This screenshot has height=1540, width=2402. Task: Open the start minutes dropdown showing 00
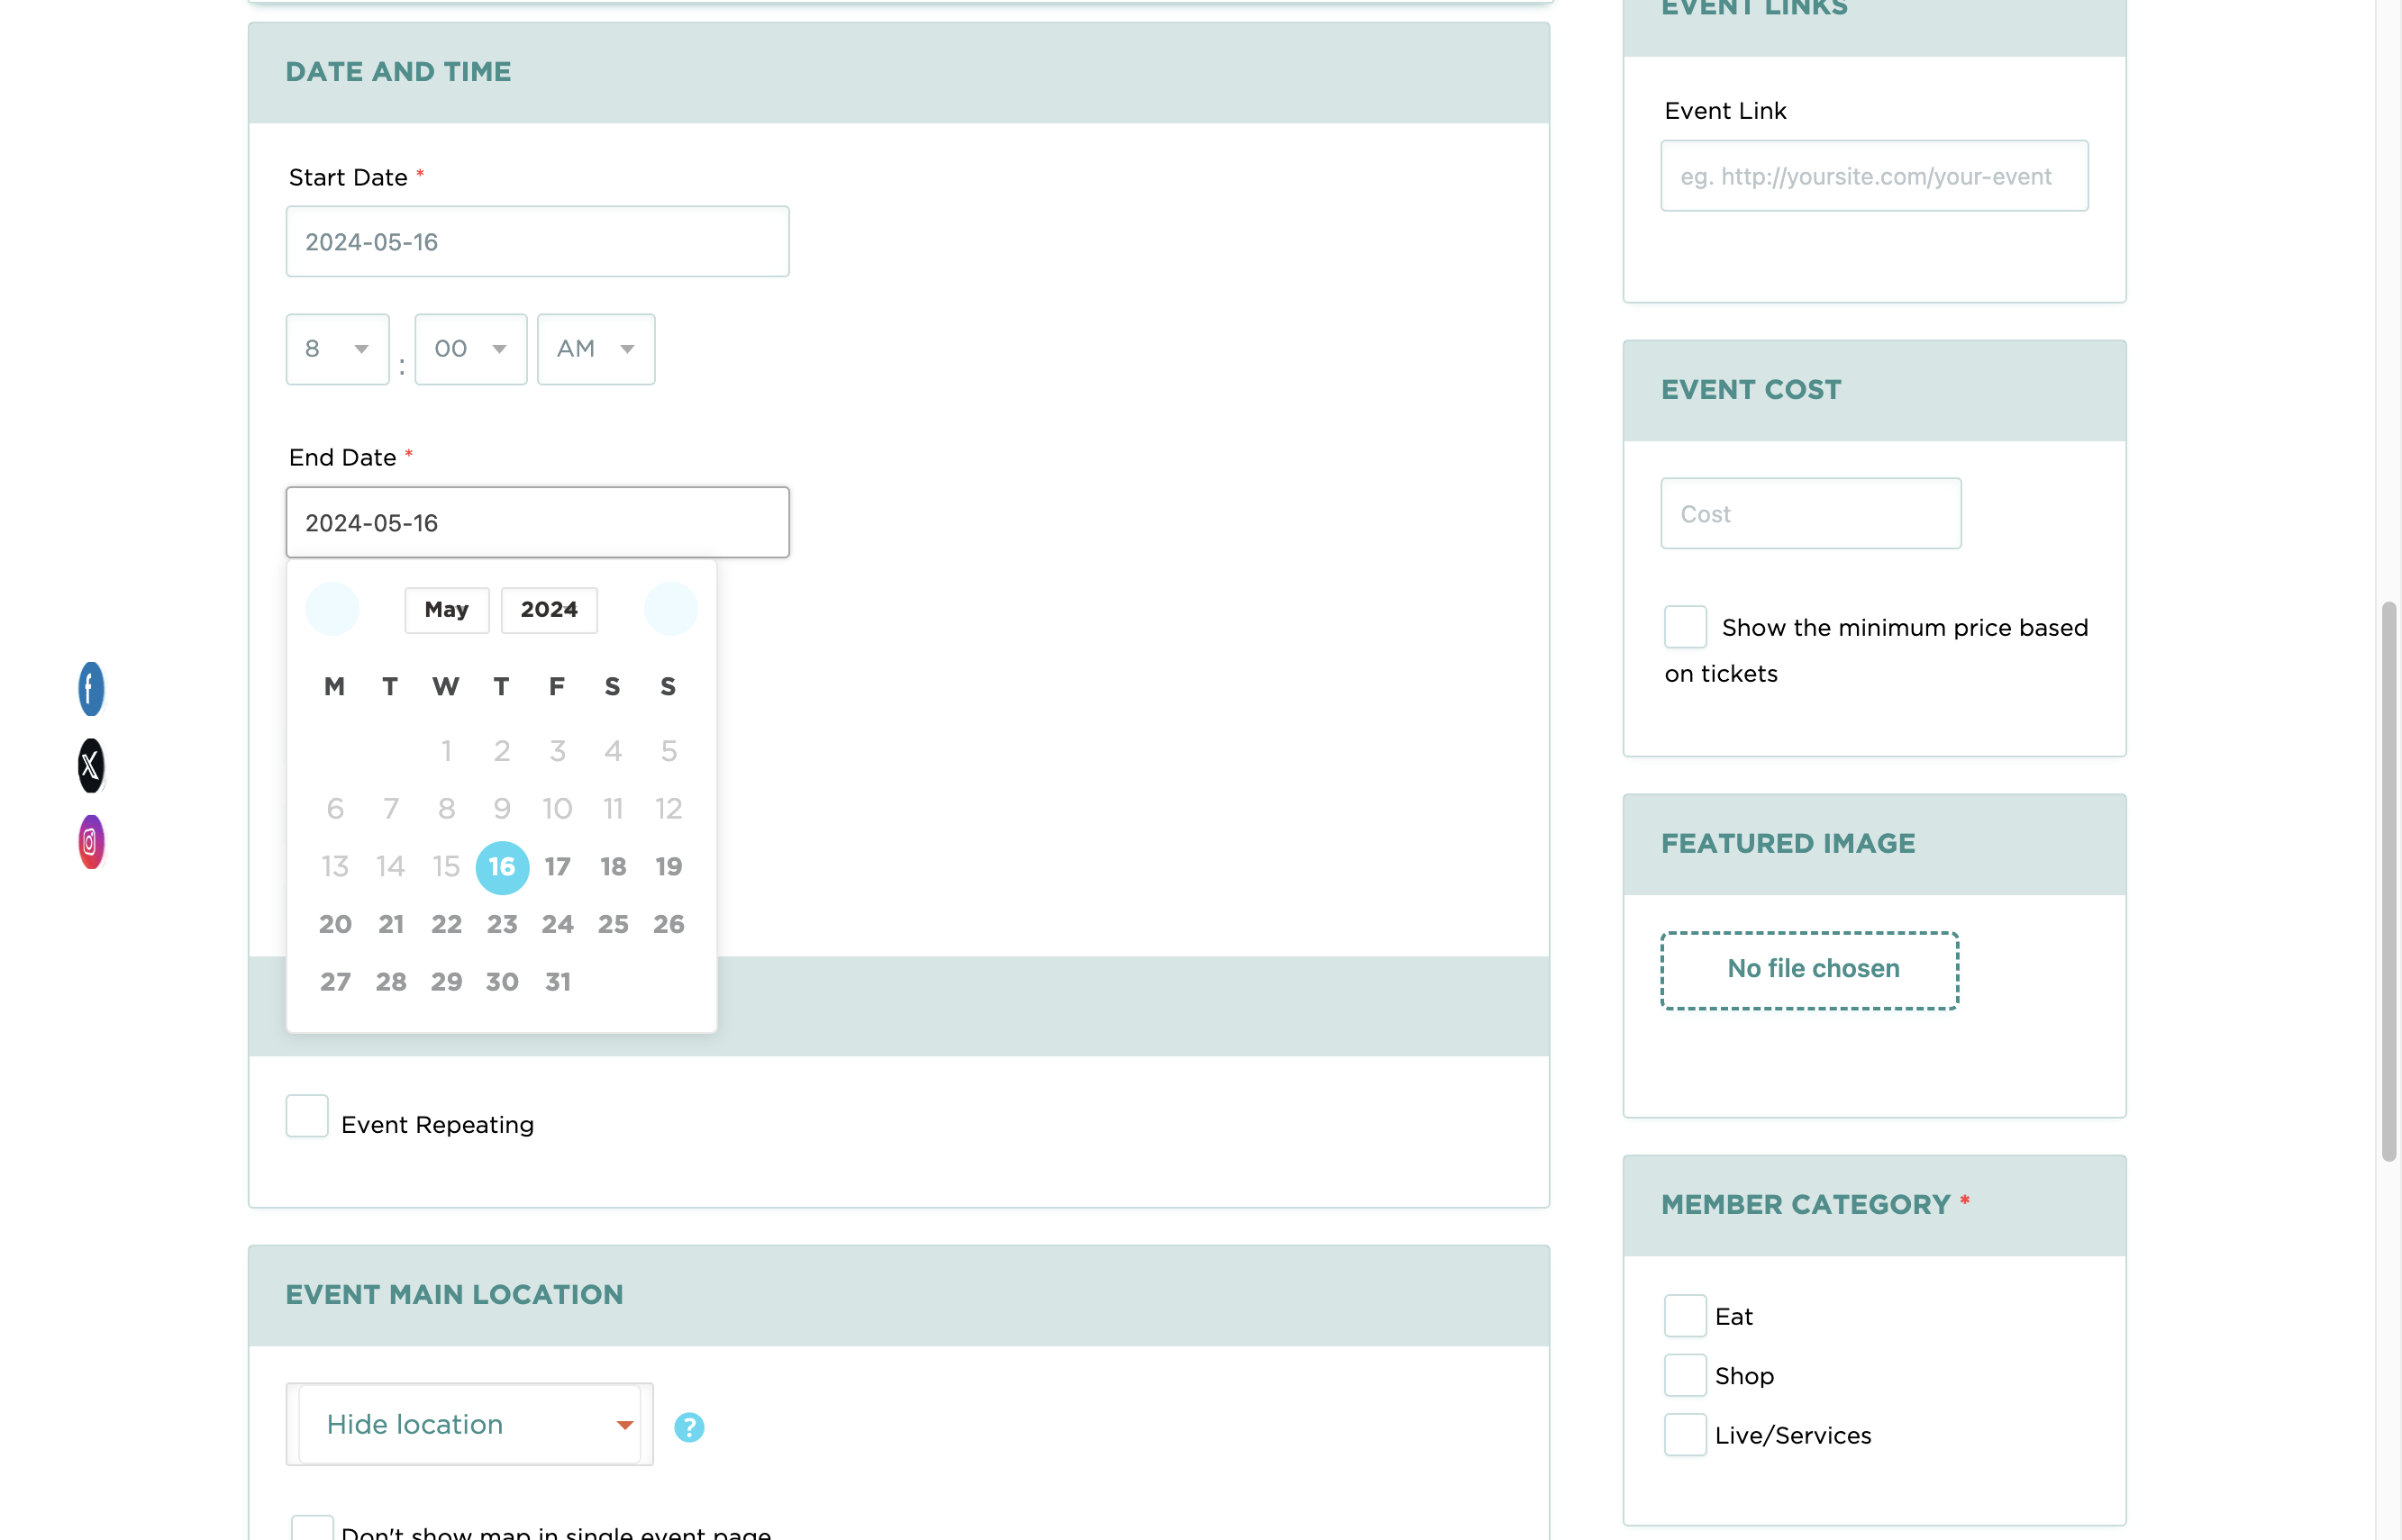coord(471,349)
